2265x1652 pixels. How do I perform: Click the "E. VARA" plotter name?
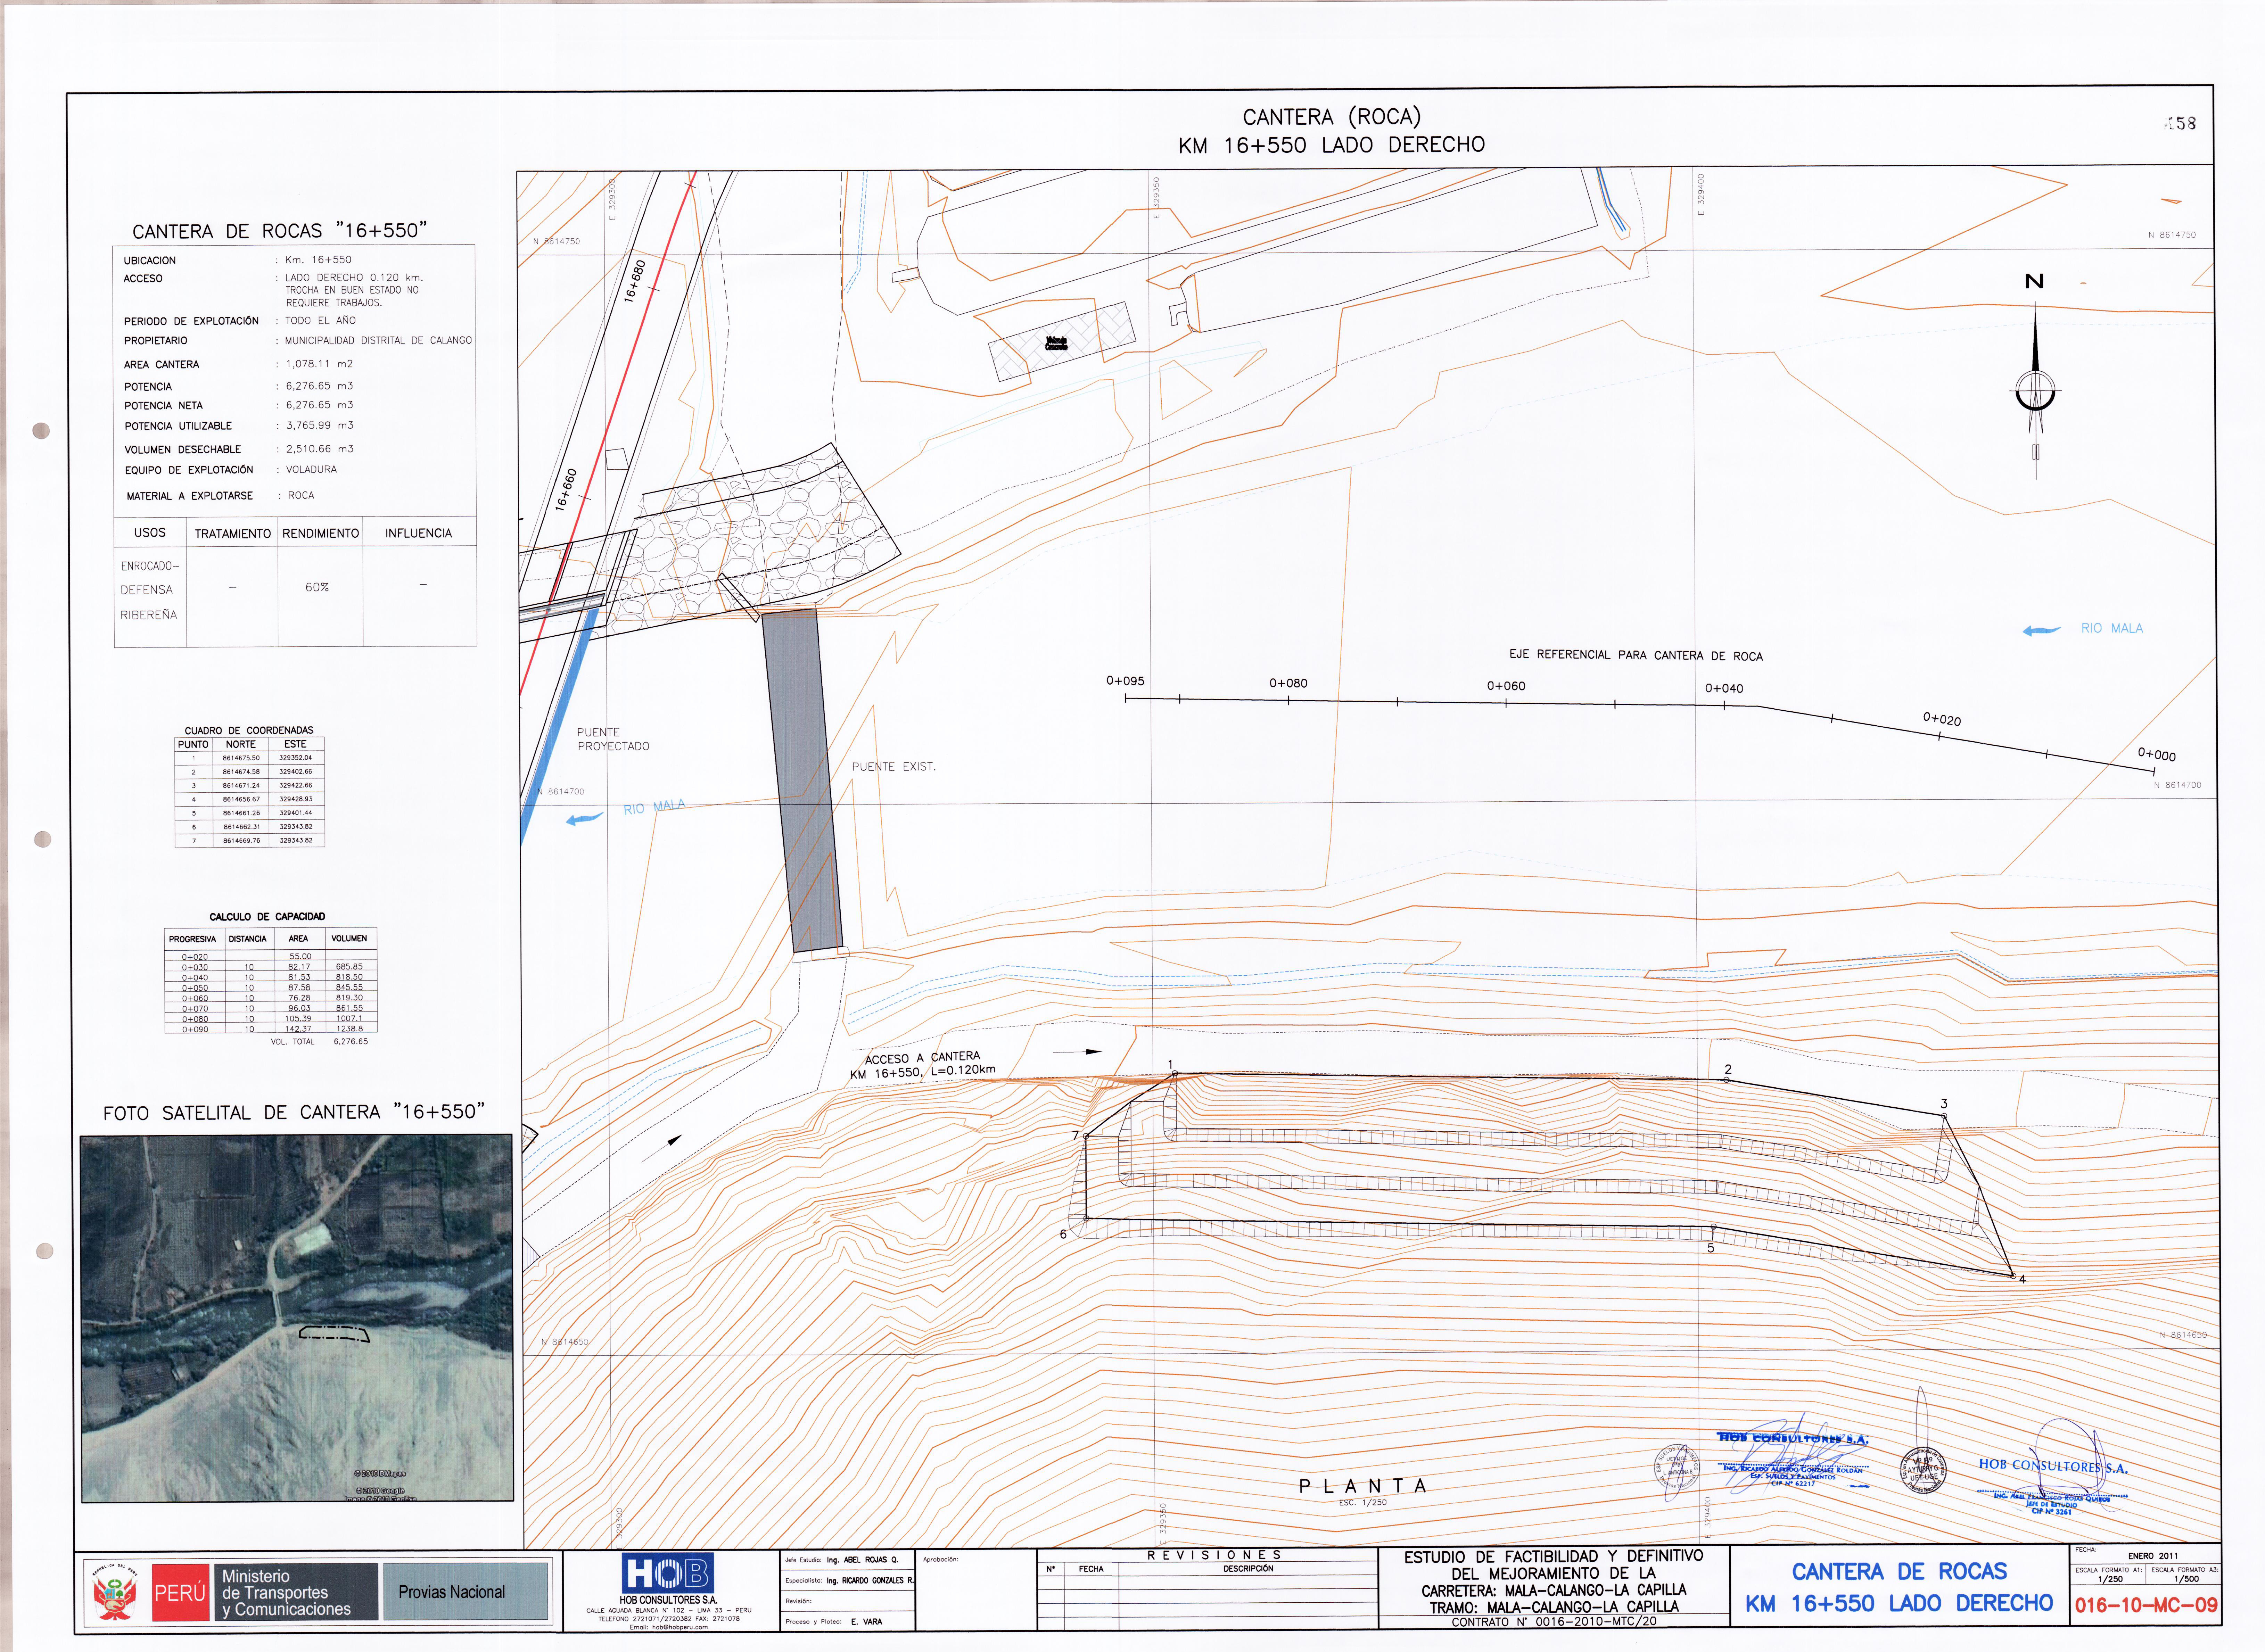866,1622
